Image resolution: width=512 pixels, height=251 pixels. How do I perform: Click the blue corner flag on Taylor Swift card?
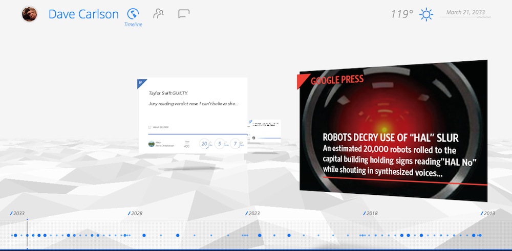pyautogui.click(x=142, y=83)
